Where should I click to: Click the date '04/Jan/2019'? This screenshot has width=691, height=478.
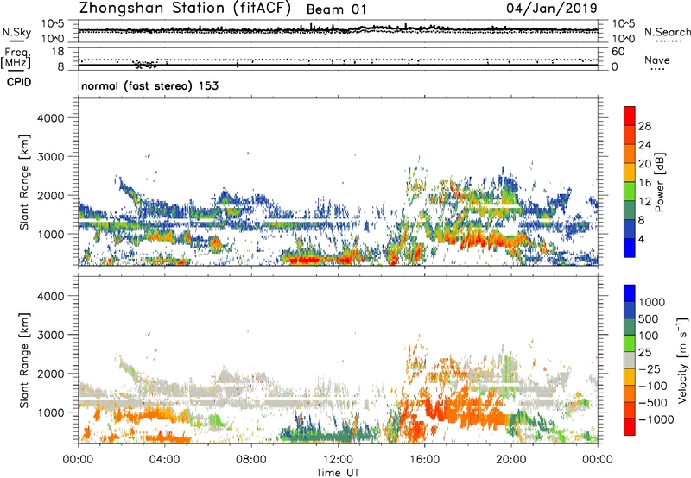tap(552, 8)
